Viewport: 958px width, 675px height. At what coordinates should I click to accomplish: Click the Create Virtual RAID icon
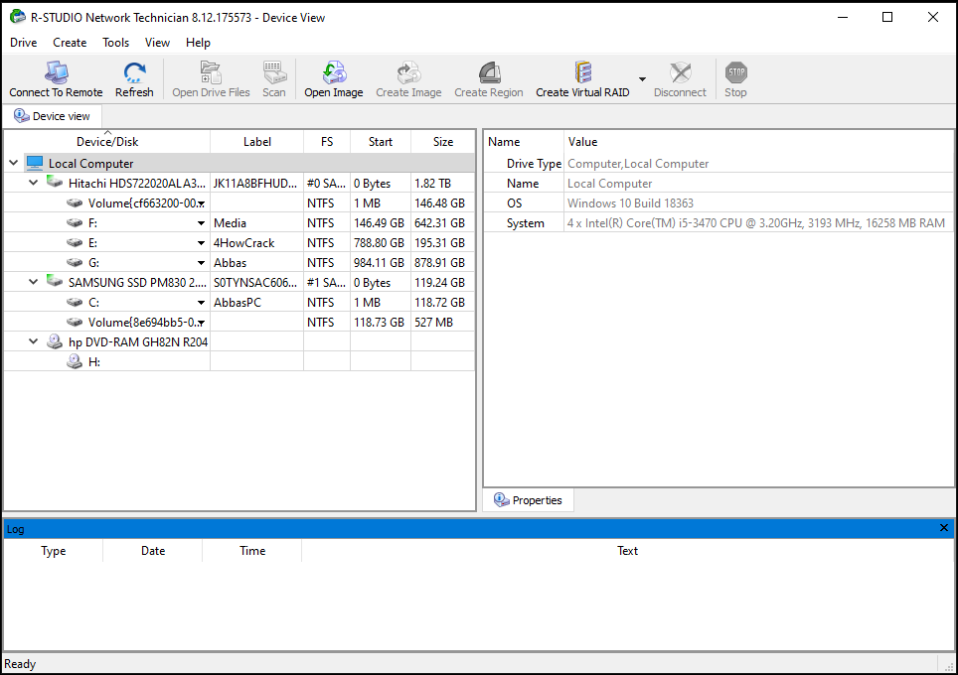click(583, 72)
